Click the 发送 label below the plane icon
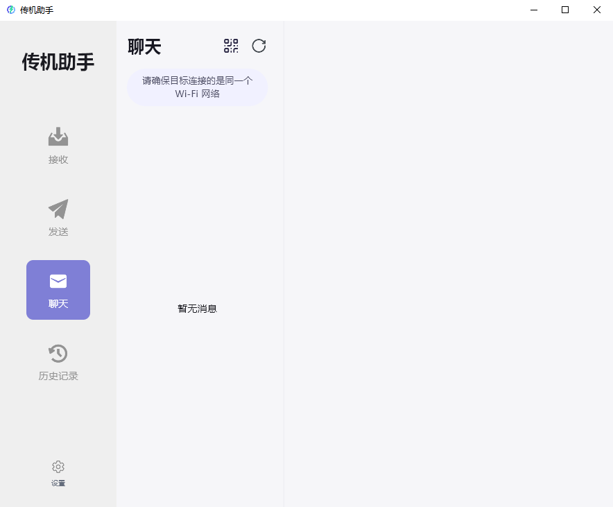613x507 pixels. (x=58, y=231)
